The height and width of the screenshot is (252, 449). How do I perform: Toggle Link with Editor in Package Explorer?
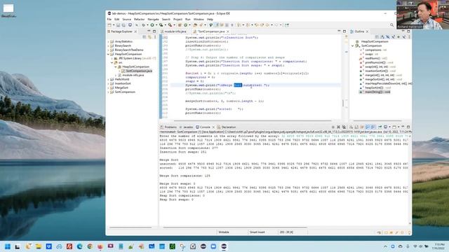(149, 37)
